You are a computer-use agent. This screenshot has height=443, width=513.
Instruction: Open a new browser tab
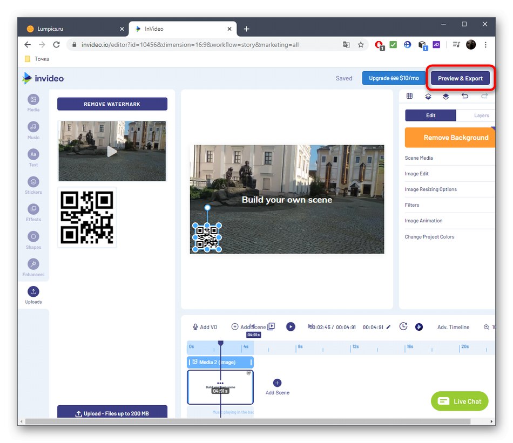click(x=246, y=29)
